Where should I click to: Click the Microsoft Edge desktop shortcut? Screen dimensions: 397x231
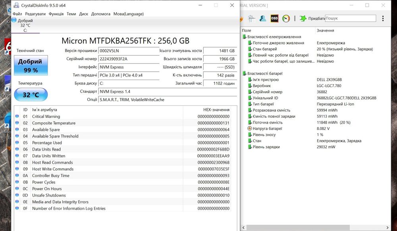click(x=8, y=120)
